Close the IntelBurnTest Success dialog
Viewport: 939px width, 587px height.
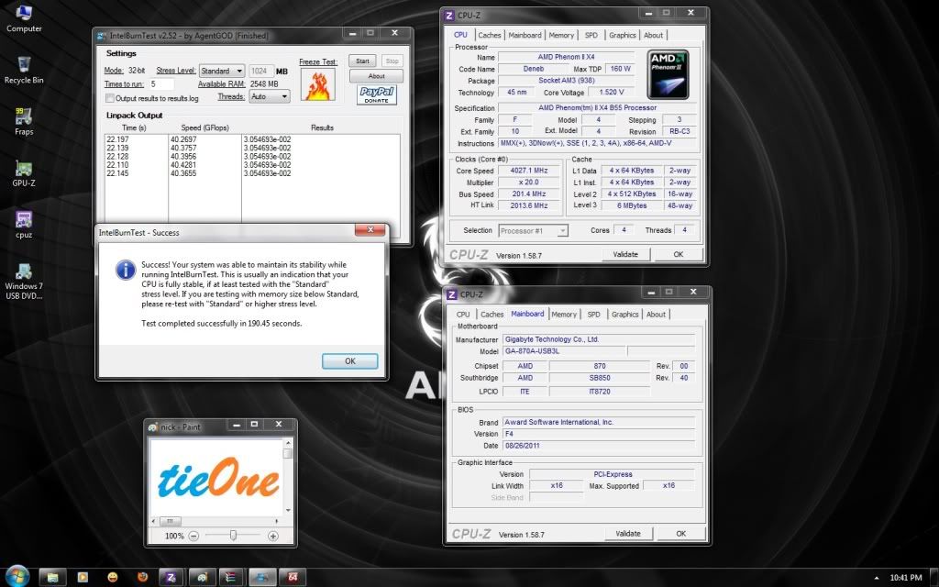pyautogui.click(x=370, y=230)
